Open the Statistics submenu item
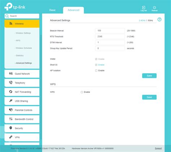Screen dimensions: 171x152 tap(19, 56)
